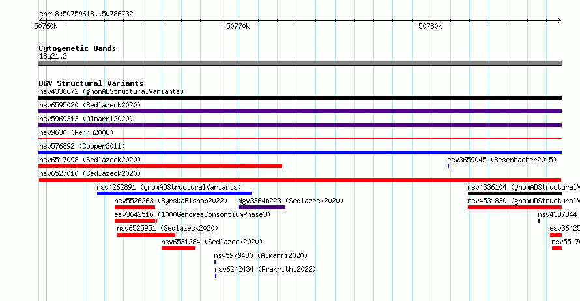Open the nsv6242434 Prakrithi2022 label
The image size is (580, 301).
266,269
